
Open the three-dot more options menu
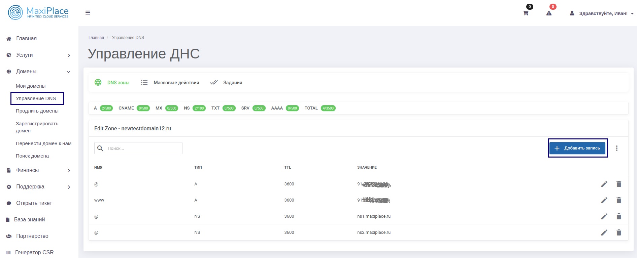click(x=617, y=148)
